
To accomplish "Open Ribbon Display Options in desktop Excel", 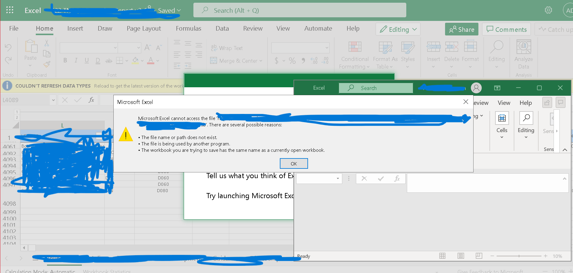I will (x=497, y=88).
